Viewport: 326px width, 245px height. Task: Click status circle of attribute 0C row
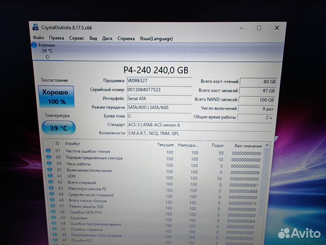(x=50, y=170)
